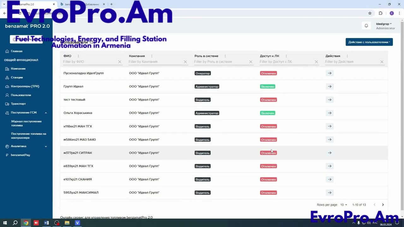404x227 pixels.
Task: Click the ФИО filter field
Action: click(89, 62)
